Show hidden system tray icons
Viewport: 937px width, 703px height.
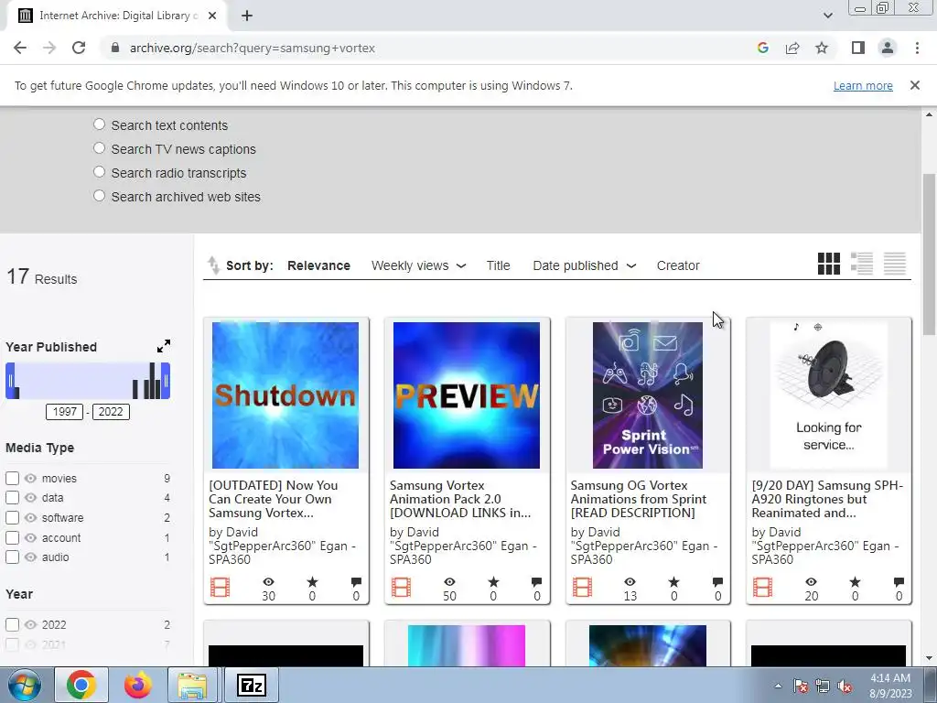[x=778, y=687]
